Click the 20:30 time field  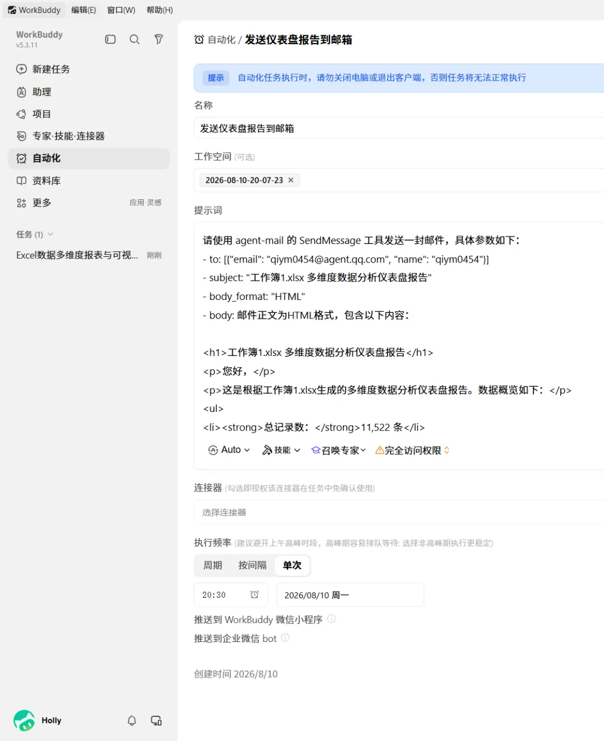pyautogui.click(x=231, y=595)
